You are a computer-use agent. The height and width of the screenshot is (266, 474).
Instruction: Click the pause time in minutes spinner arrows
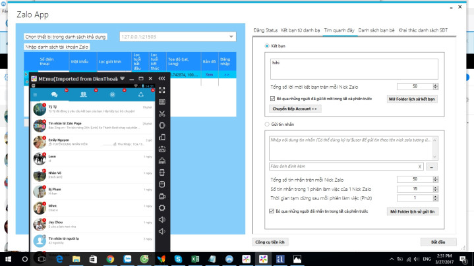click(435, 198)
